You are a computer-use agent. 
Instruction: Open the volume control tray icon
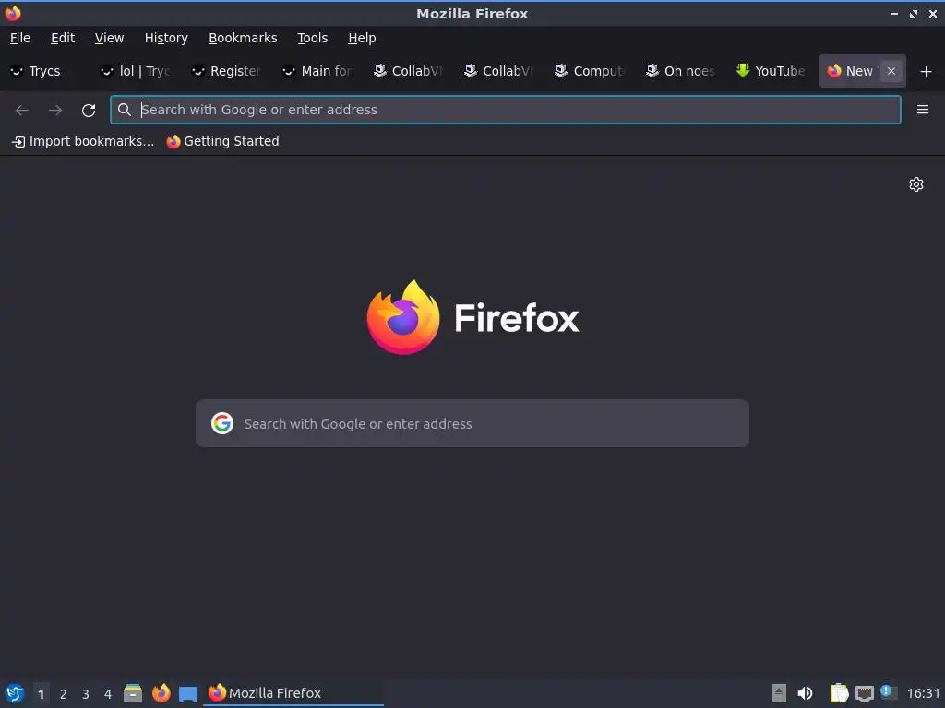[805, 693]
